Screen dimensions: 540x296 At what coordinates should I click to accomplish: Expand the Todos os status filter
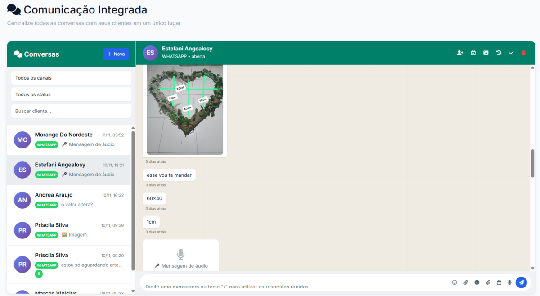(72, 94)
